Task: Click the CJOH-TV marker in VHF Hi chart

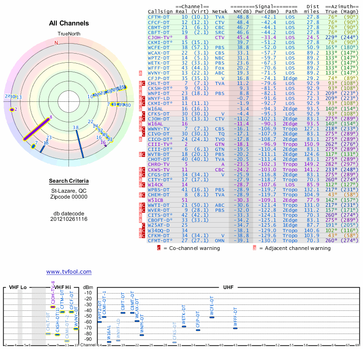Action: point(53,307)
